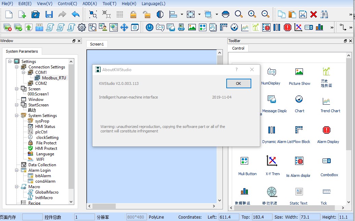Click the Width size input field

310,217
